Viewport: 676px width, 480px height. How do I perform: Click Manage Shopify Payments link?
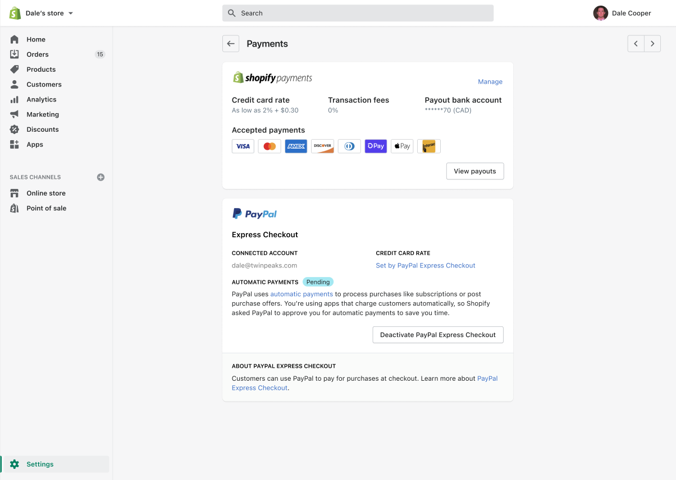point(490,82)
